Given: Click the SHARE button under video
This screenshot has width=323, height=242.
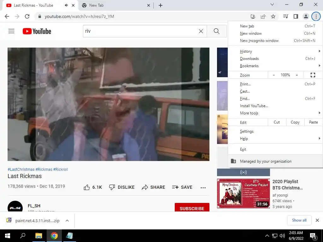Looking at the screenshot, I should (x=154, y=187).
